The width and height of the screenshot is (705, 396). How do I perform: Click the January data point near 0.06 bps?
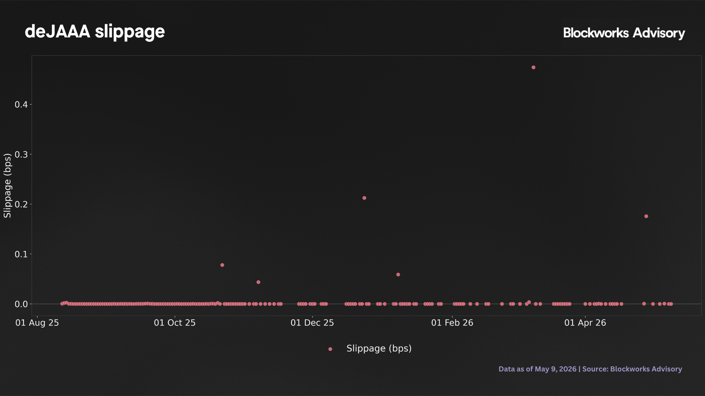(398, 275)
